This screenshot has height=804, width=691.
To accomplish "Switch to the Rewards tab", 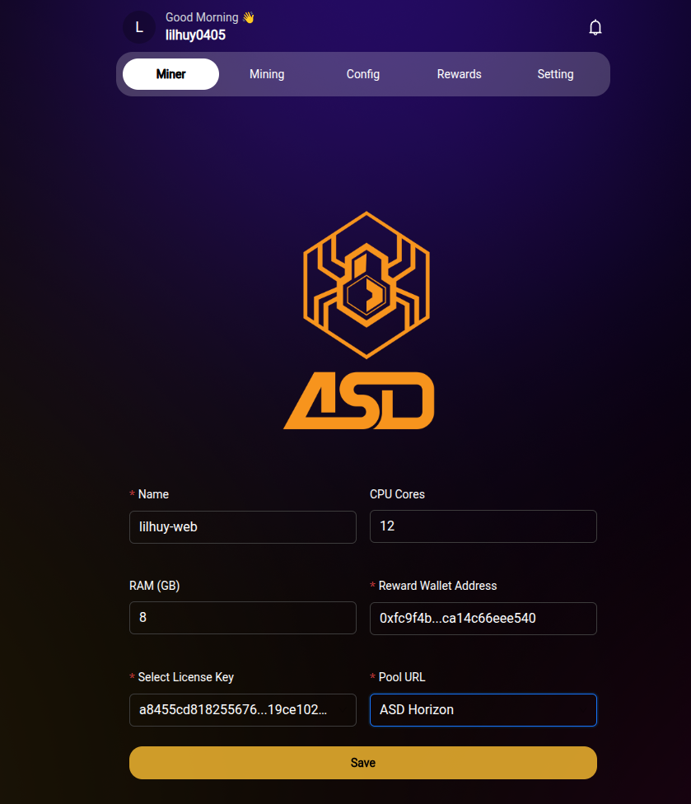I will [x=459, y=73].
